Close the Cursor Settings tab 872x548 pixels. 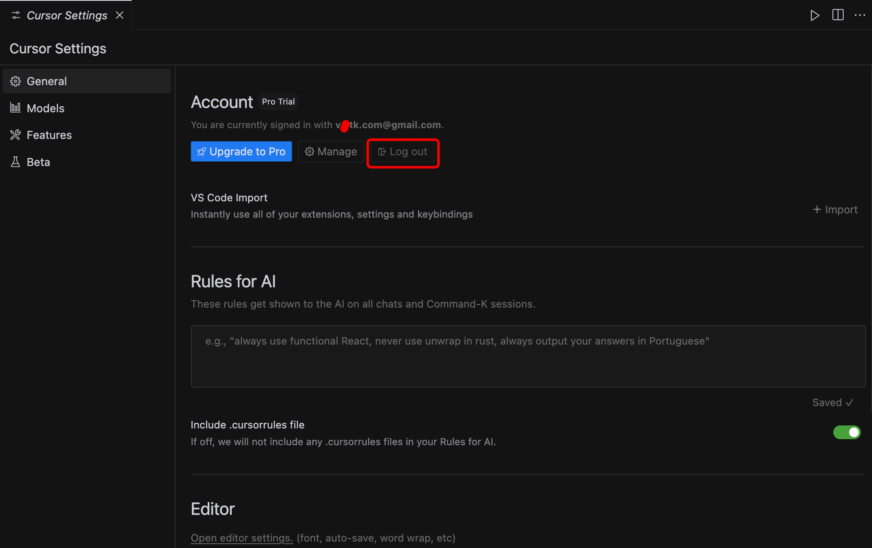tap(120, 15)
